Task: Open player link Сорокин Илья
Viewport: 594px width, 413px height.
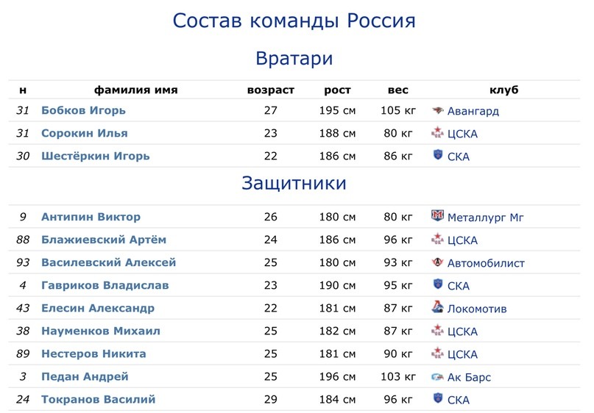Action: [85, 133]
